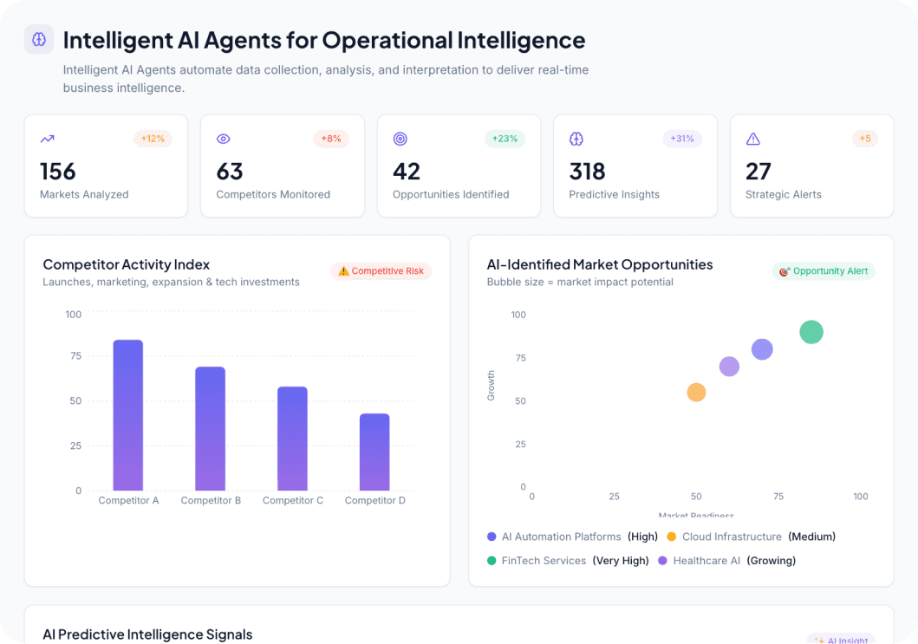Image resolution: width=918 pixels, height=644 pixels.
Task: Click the orange Cloud Infrastructure bubble
Action: pos(695,392)
